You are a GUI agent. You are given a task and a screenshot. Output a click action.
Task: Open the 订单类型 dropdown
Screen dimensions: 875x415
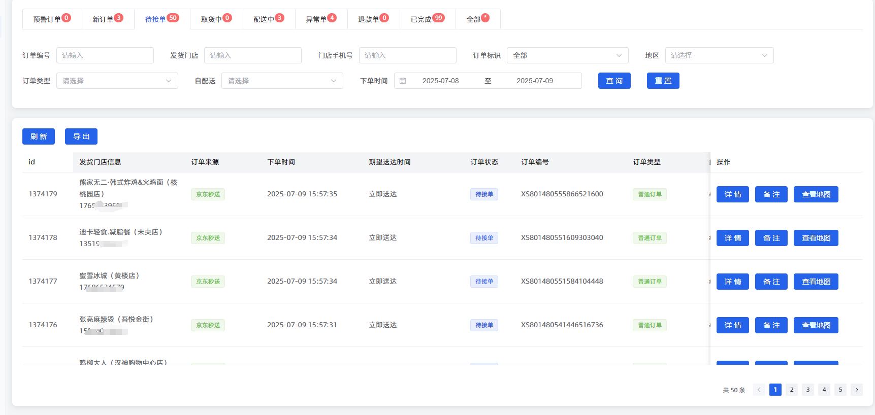117,81
